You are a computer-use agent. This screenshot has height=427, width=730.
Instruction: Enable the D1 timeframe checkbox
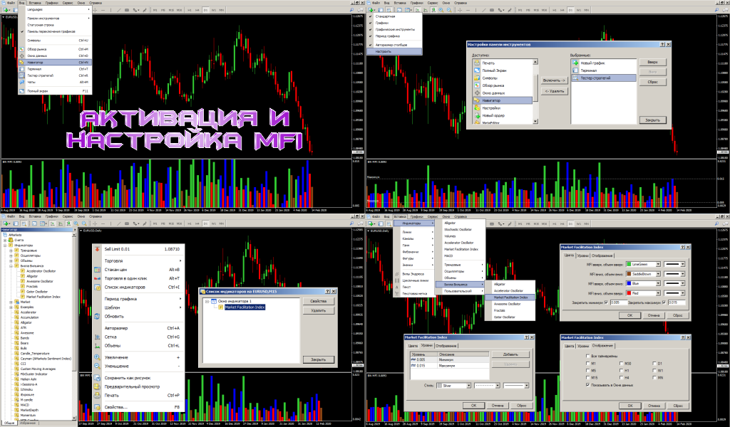(654, 364)
